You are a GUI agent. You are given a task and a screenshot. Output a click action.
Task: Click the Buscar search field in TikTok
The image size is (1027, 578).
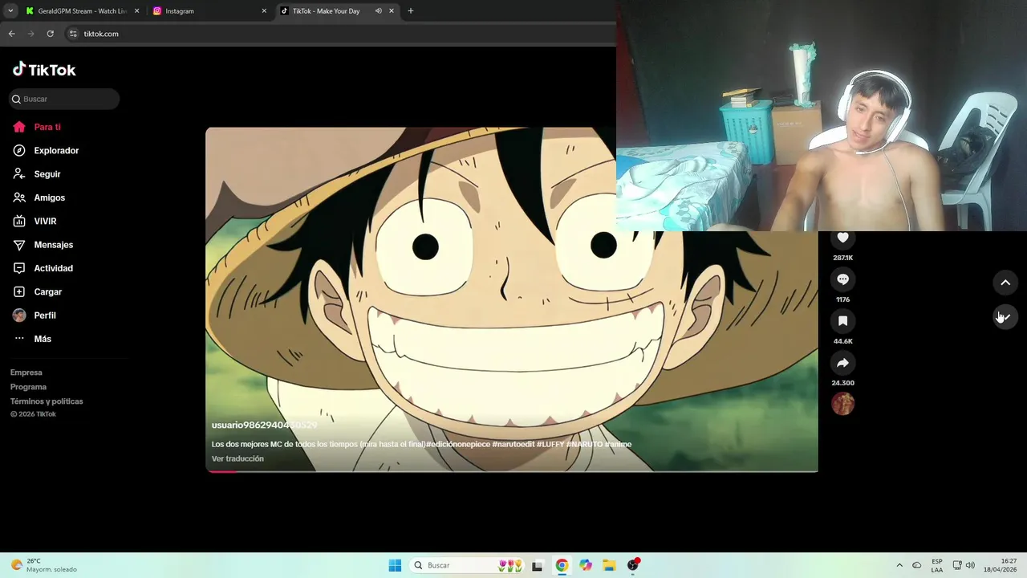[64, 99]
